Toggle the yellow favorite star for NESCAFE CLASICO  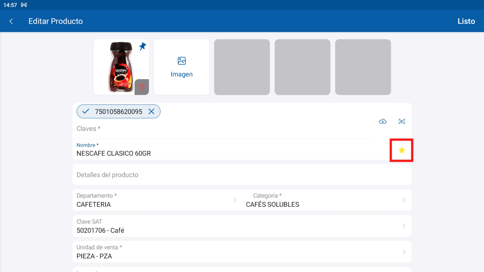[x=402, y=150]
